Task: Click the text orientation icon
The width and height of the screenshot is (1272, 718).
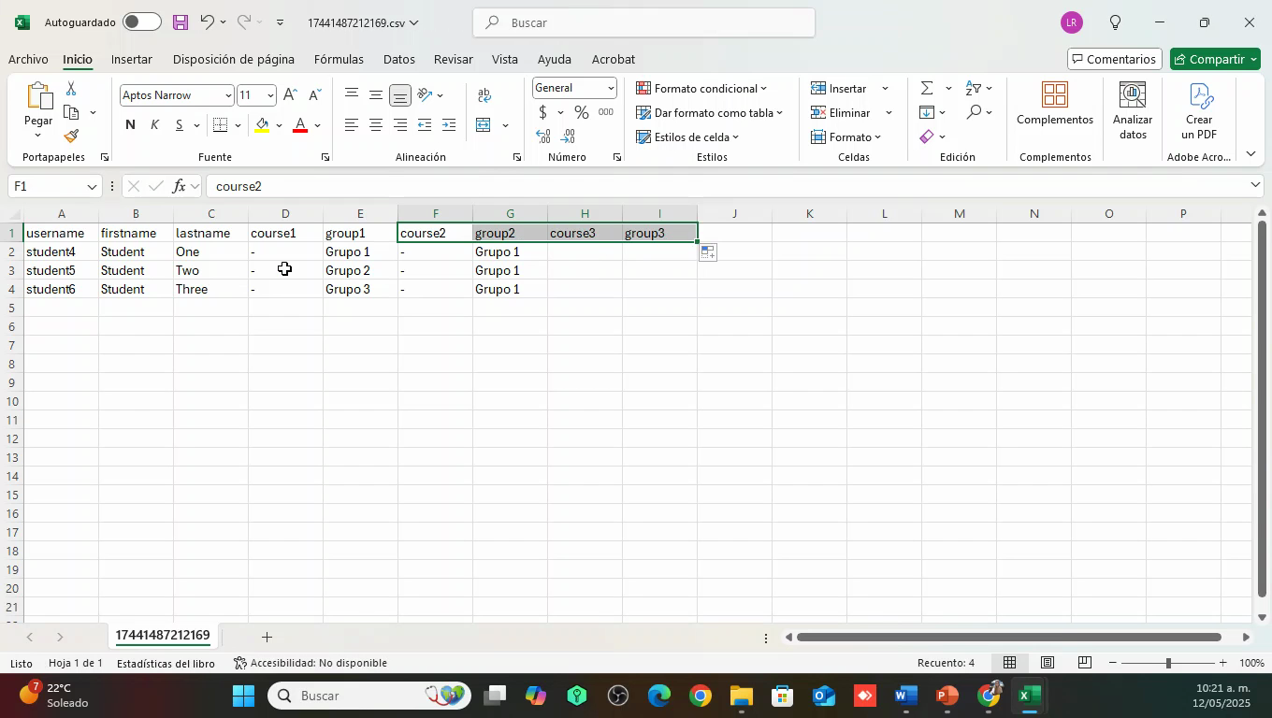Action: tap(426, 94)
